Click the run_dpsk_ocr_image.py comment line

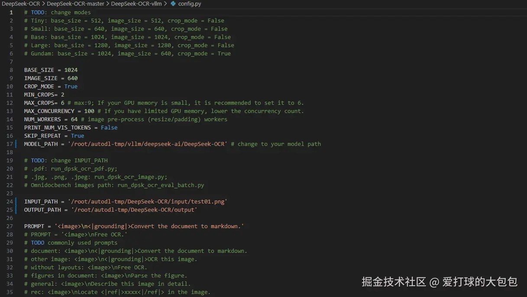96,177
